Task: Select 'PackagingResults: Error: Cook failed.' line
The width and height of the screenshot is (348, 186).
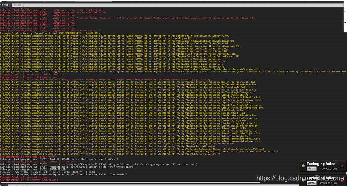Action: click(x=24, y=177)
